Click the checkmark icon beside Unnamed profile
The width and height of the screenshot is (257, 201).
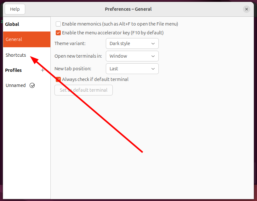[32, 85]
